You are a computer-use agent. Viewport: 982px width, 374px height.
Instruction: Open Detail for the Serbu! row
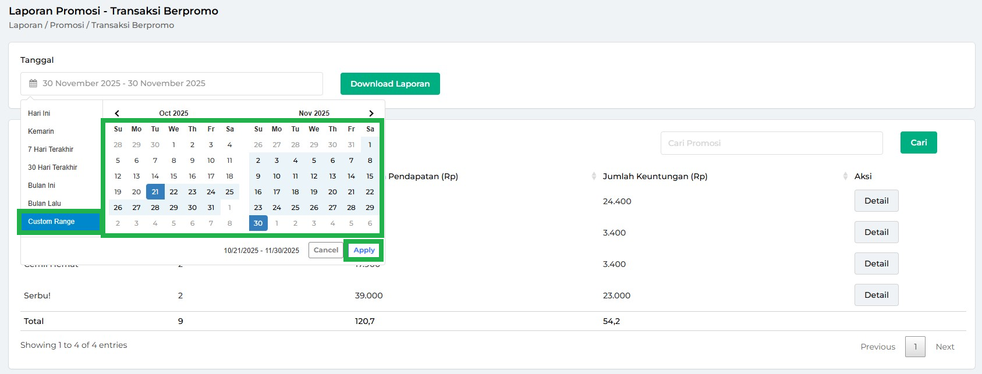point(876,295)
